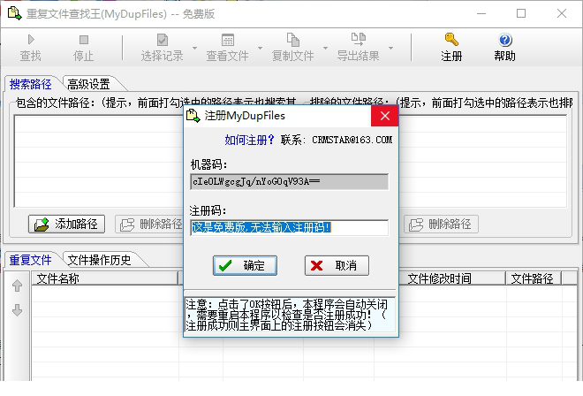Screen dimensions: 583x396
Task: Switch to the 搜索路径 tab
Action: 31,84
